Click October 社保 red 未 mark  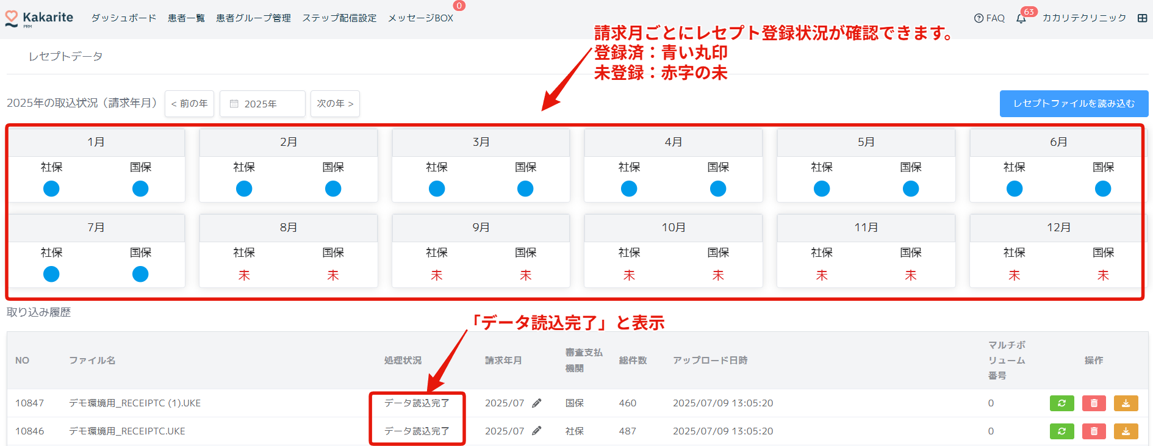tap(629, 275)
